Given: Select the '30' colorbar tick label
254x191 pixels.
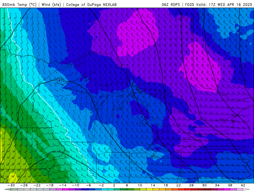Looking at the screenshot, I should click(204, 185).
